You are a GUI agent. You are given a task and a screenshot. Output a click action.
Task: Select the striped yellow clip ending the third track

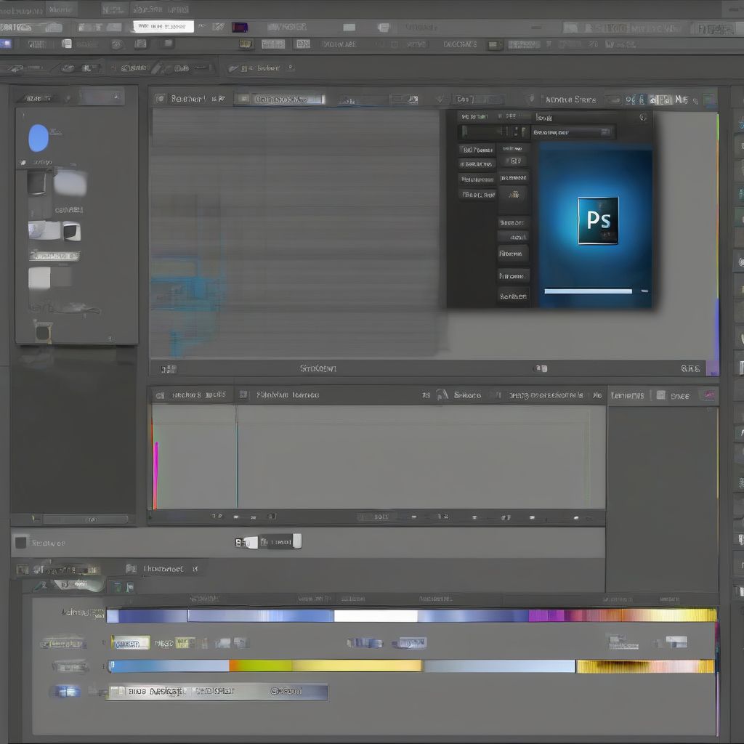pos(645,666)
